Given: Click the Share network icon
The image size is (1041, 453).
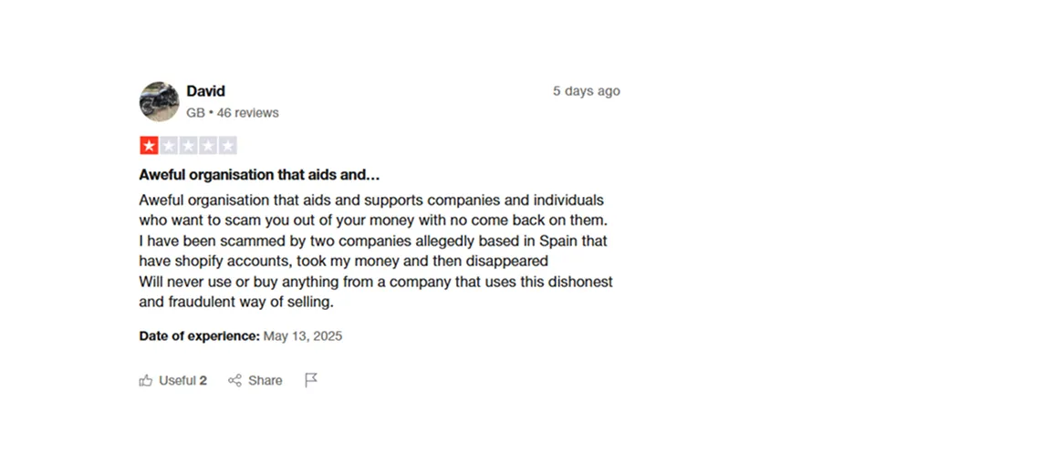Looking at the screenshot, I should pos(234,380).
